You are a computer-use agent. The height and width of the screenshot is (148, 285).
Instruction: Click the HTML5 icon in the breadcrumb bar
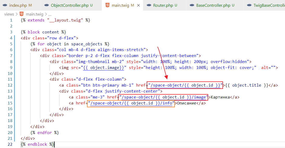click(21, 14)
